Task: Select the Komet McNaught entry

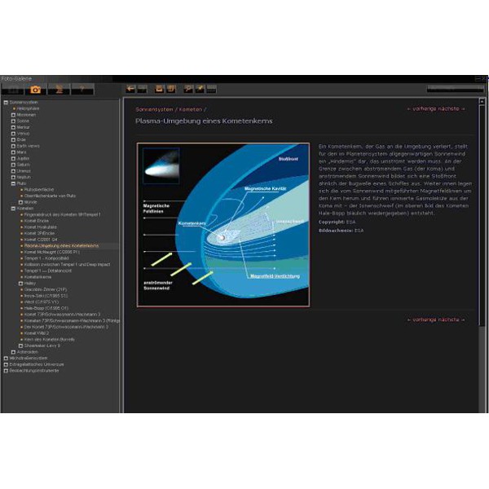Action: click(x=52, y=252)
